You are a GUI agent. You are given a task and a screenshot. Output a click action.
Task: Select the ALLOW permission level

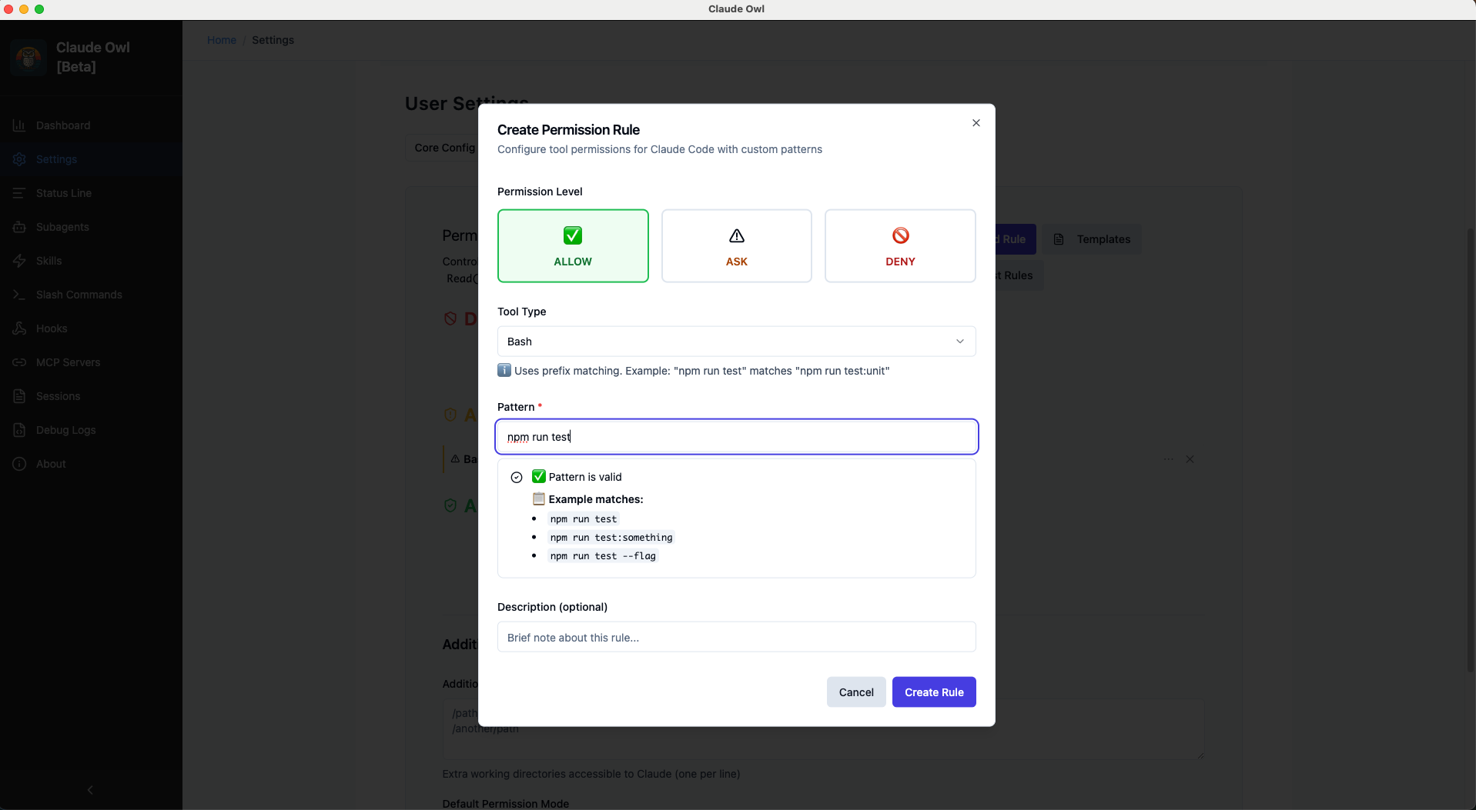click(x=573, y=246)
